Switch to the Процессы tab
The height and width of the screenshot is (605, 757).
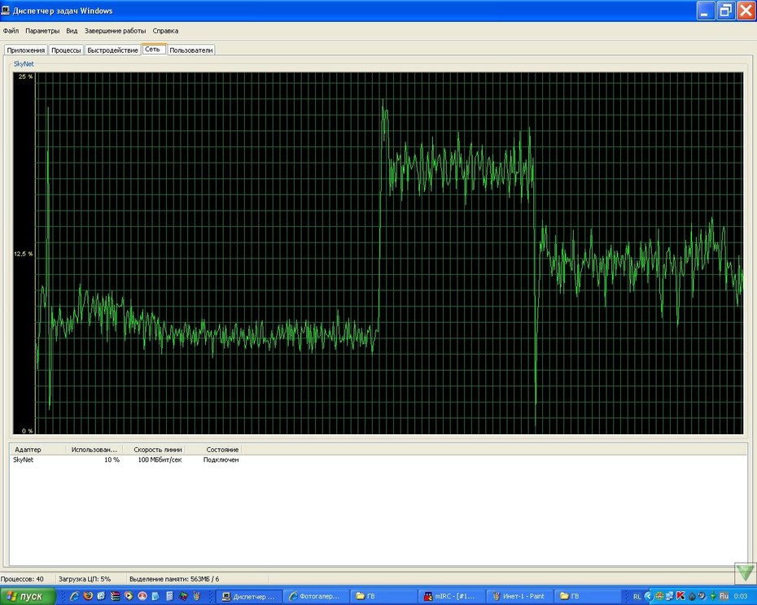coord(66,50)
